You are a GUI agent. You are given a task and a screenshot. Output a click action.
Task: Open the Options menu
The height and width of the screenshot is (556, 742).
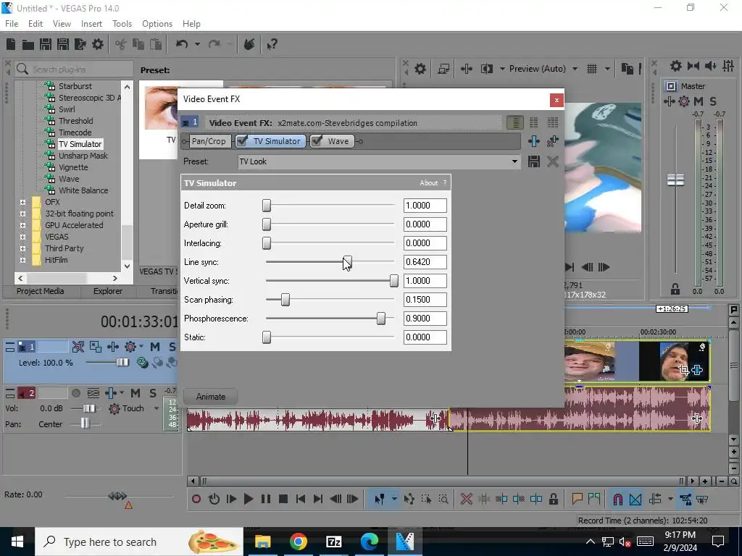[157, 24]
